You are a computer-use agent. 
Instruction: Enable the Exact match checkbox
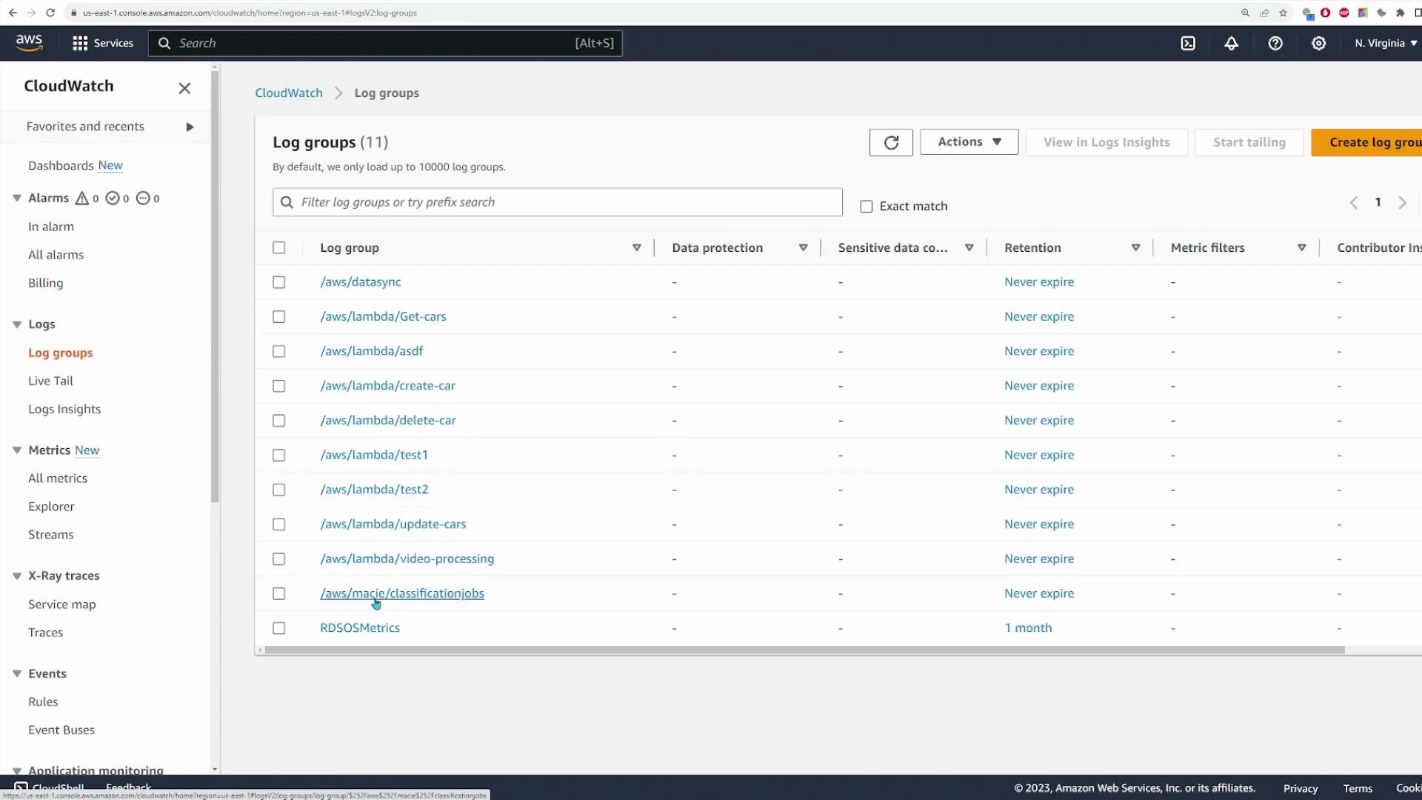point(867,206)
